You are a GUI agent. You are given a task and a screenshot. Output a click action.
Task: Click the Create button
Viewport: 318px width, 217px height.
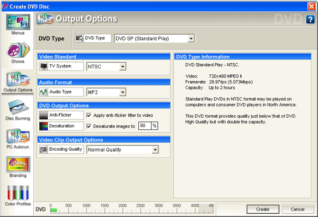(x=263, y=209)
